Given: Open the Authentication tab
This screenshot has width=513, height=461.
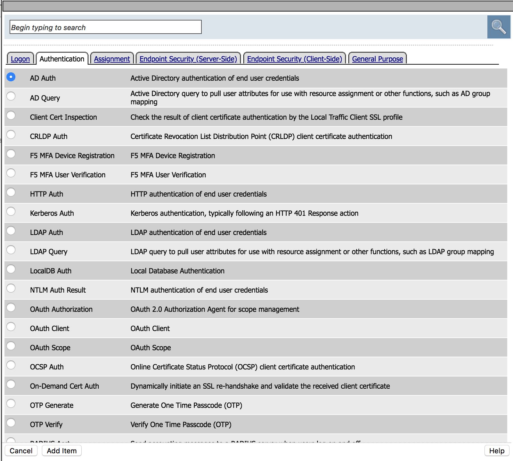Looking at the screenshot, I should tap(62, 59).
